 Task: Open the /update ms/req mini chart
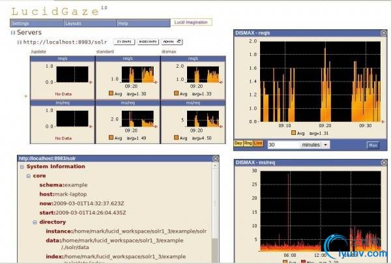tap(72, 119)
